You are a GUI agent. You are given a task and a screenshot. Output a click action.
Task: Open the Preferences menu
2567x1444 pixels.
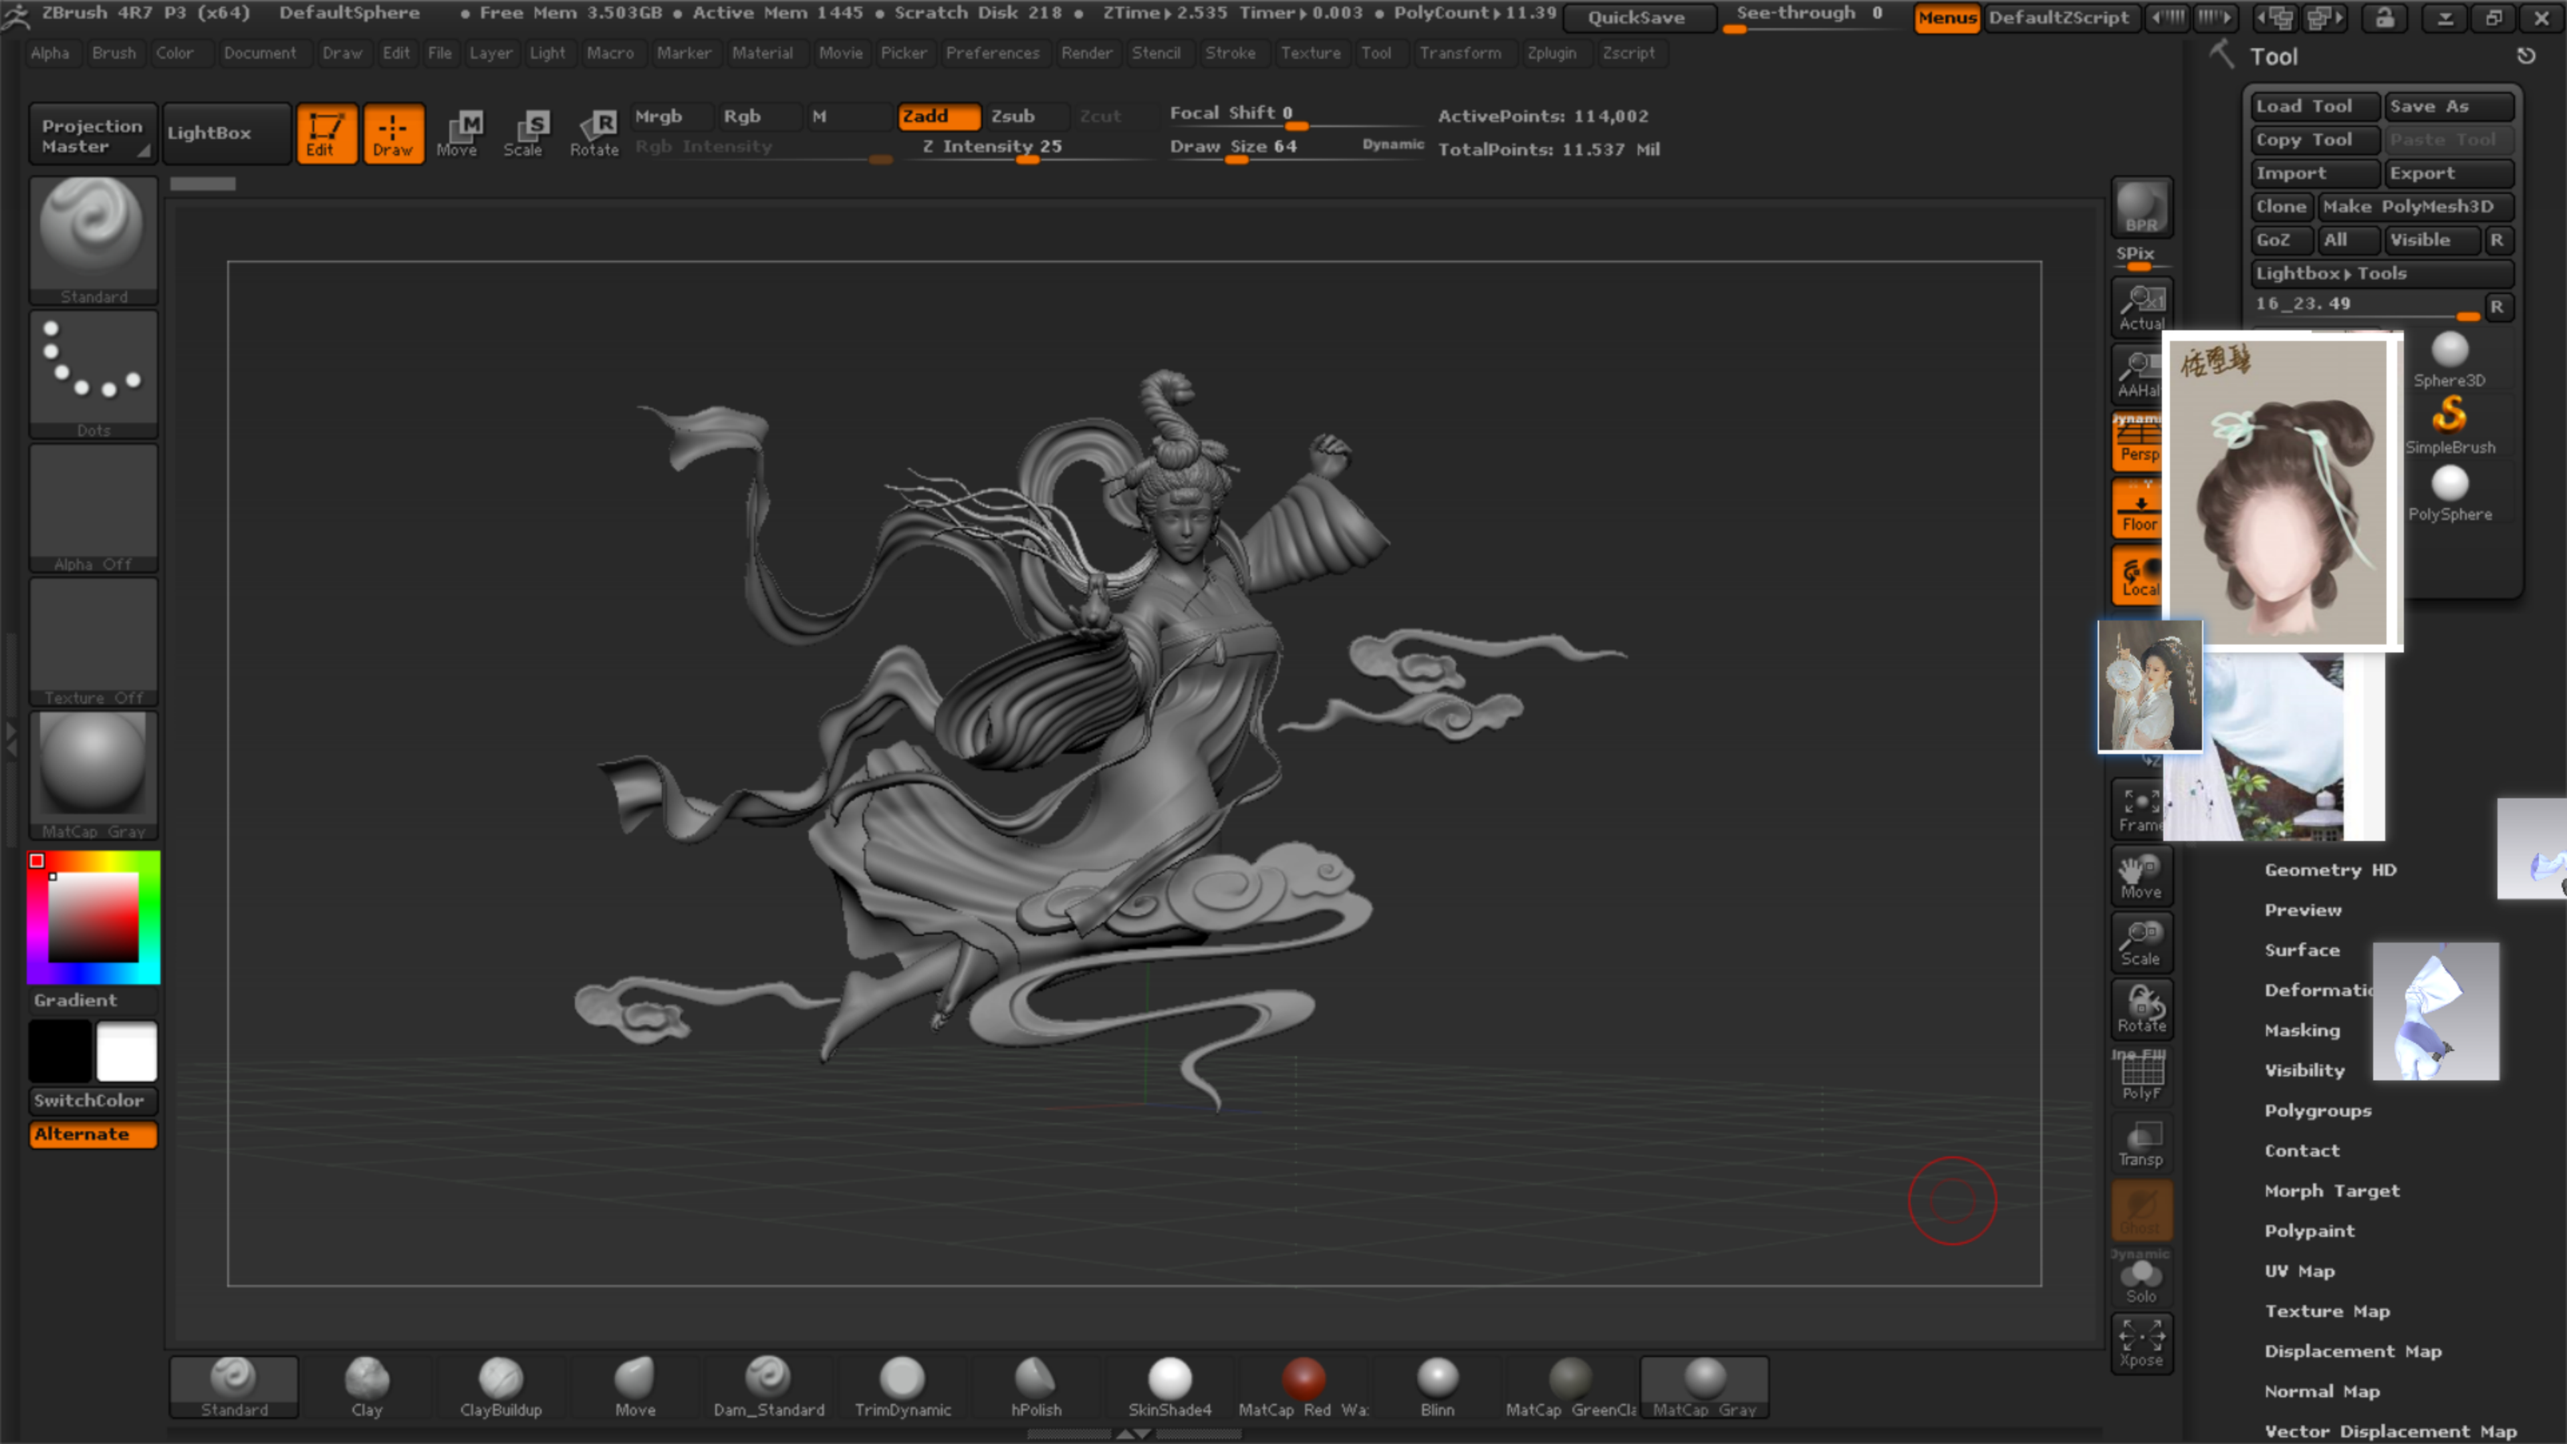[x=991, y=53]
